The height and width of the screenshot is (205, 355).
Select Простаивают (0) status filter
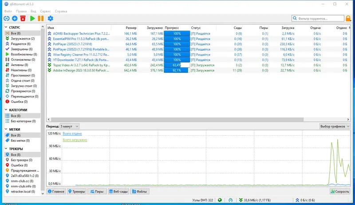point(23,75)
